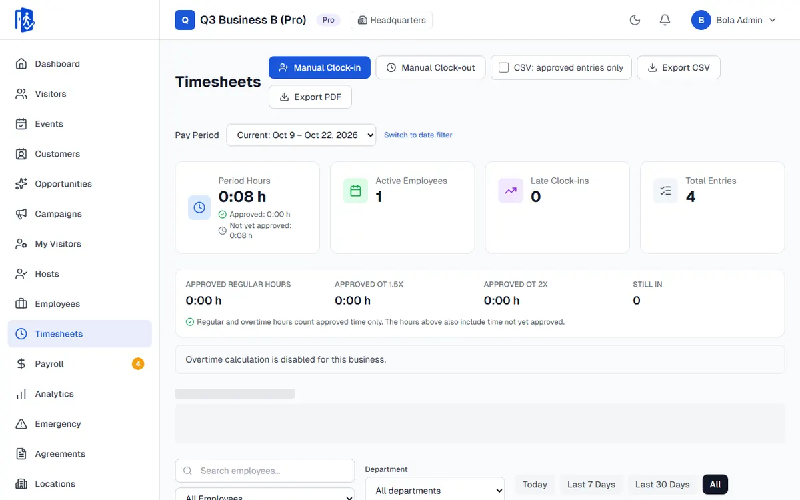Viewport: 800px width, 500px height.
Task: Click Switch to date filter link
Action: [x=418, y=135]
